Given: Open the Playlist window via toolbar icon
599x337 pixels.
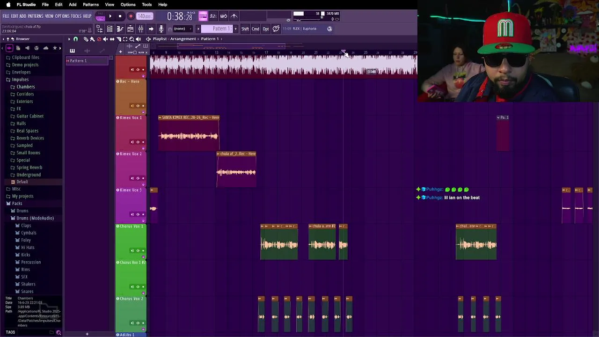Looking at the screenshot, I should tap(131, 29).
